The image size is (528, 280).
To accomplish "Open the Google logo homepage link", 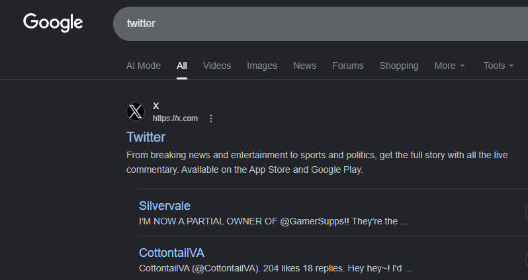I will tap(53, 23).
